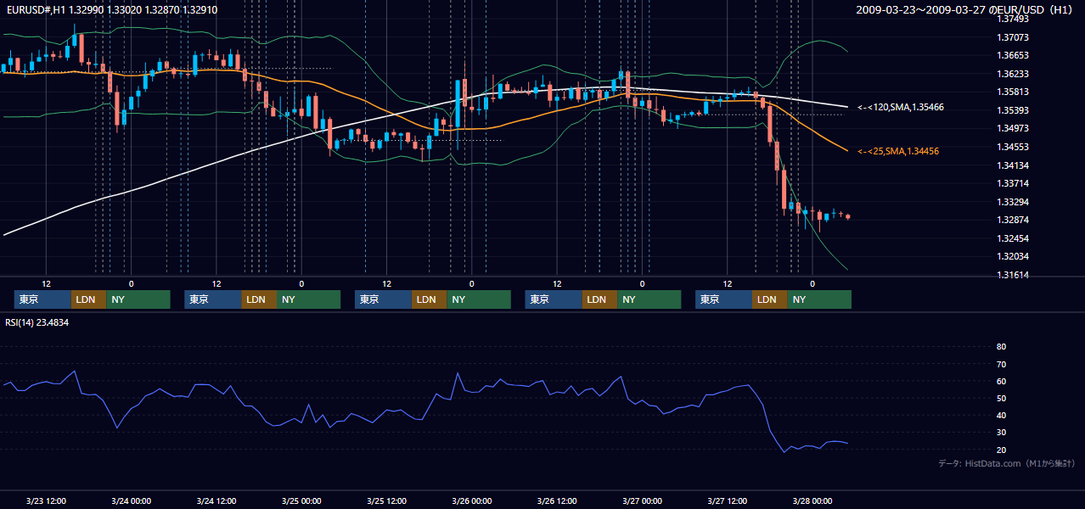Click price axis value 1.36233
The height and width of the screenshot is (509, 1085).
pos(1012,74)
